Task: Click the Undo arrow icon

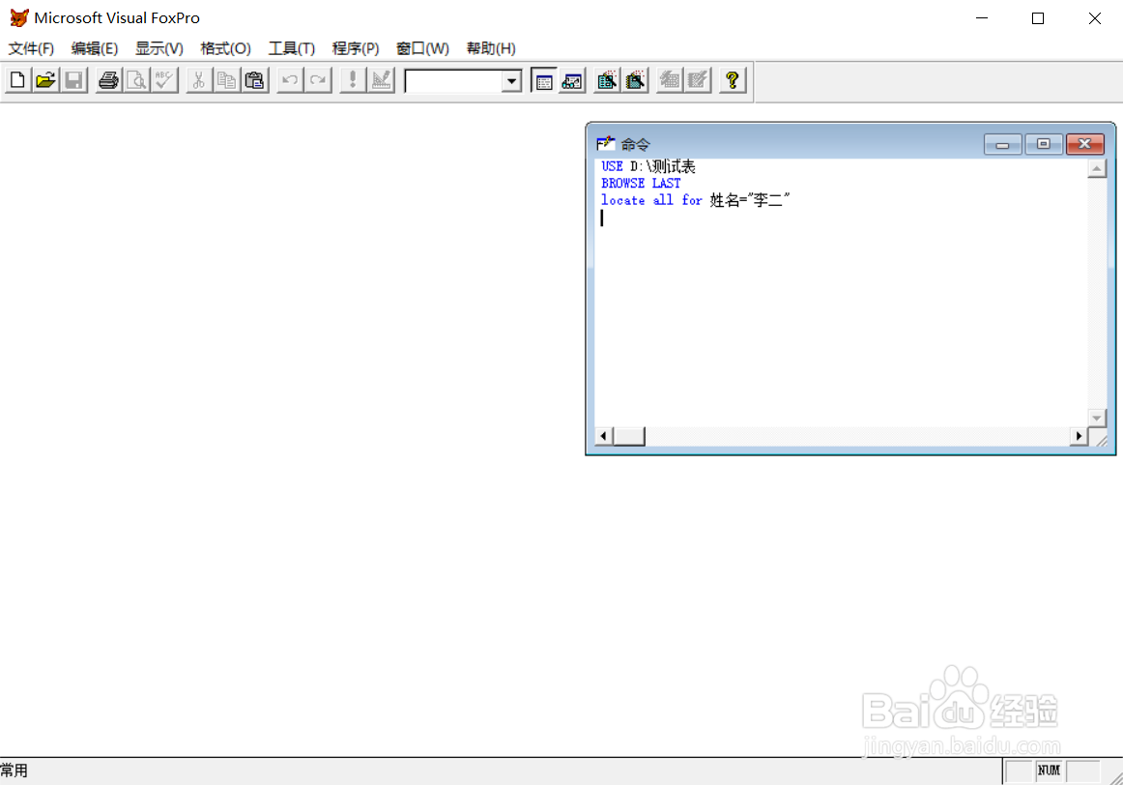Action: [290, 80]
